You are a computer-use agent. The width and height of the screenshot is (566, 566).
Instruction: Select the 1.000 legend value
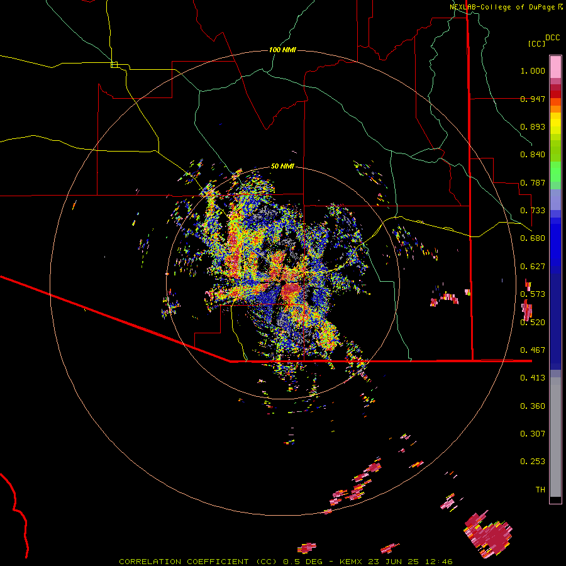(533, 70)
